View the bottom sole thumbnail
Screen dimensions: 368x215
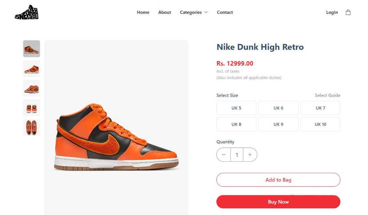click(31, 127)
